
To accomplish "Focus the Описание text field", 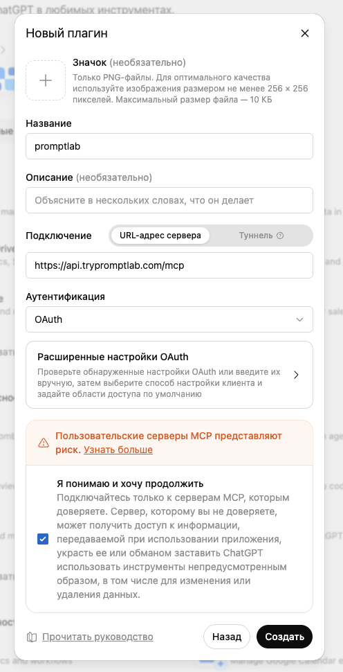I will 169,200.
